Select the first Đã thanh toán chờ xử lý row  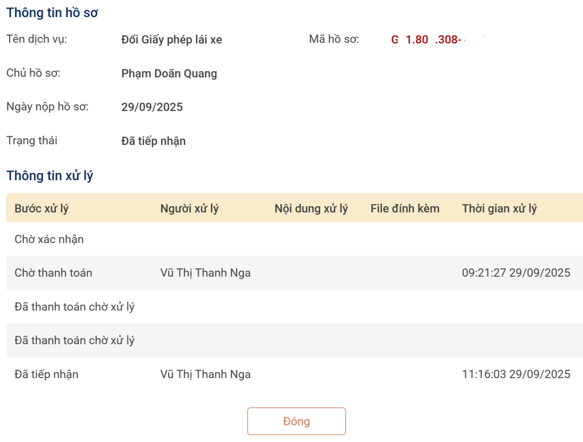point(75,307)
